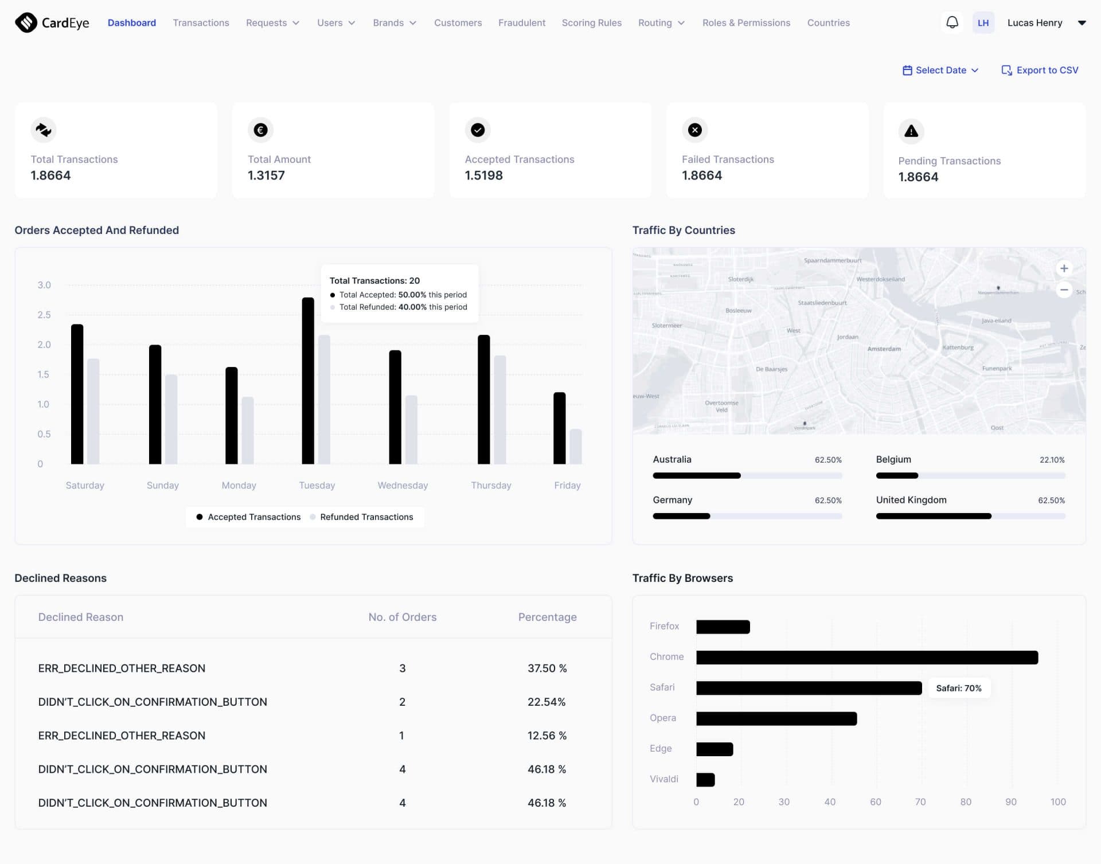
Task: Expand the Brands dropdown
Action: [395, 23]
